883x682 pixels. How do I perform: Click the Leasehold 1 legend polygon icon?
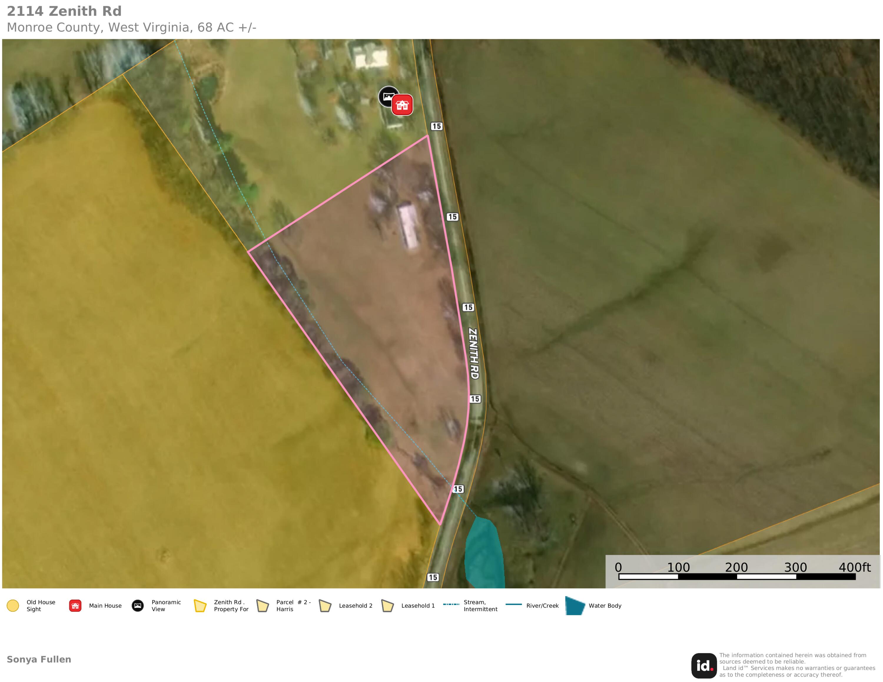[x=388, y=606]
